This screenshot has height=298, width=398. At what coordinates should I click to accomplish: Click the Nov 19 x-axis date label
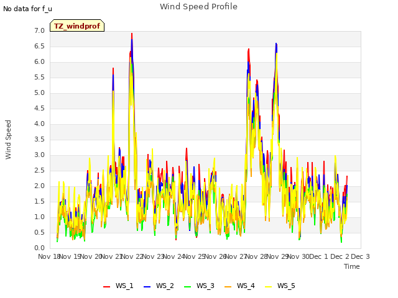[70, 256]
